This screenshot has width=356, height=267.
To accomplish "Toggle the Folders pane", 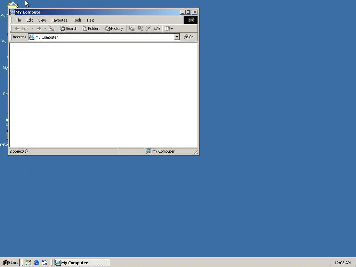I will (x=91, y=29).
